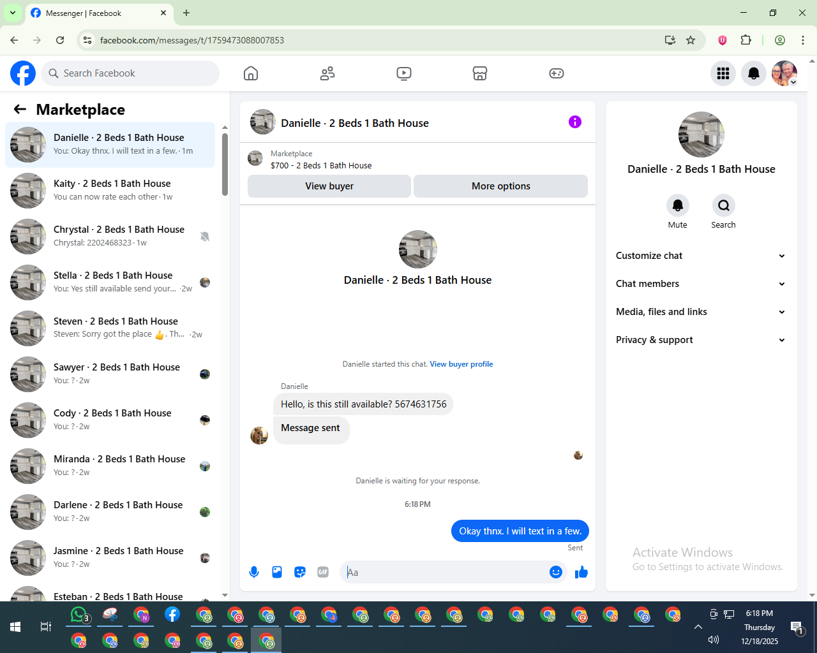
Task: Click the listing thumbnail in right panel
Action: [701, 135]
